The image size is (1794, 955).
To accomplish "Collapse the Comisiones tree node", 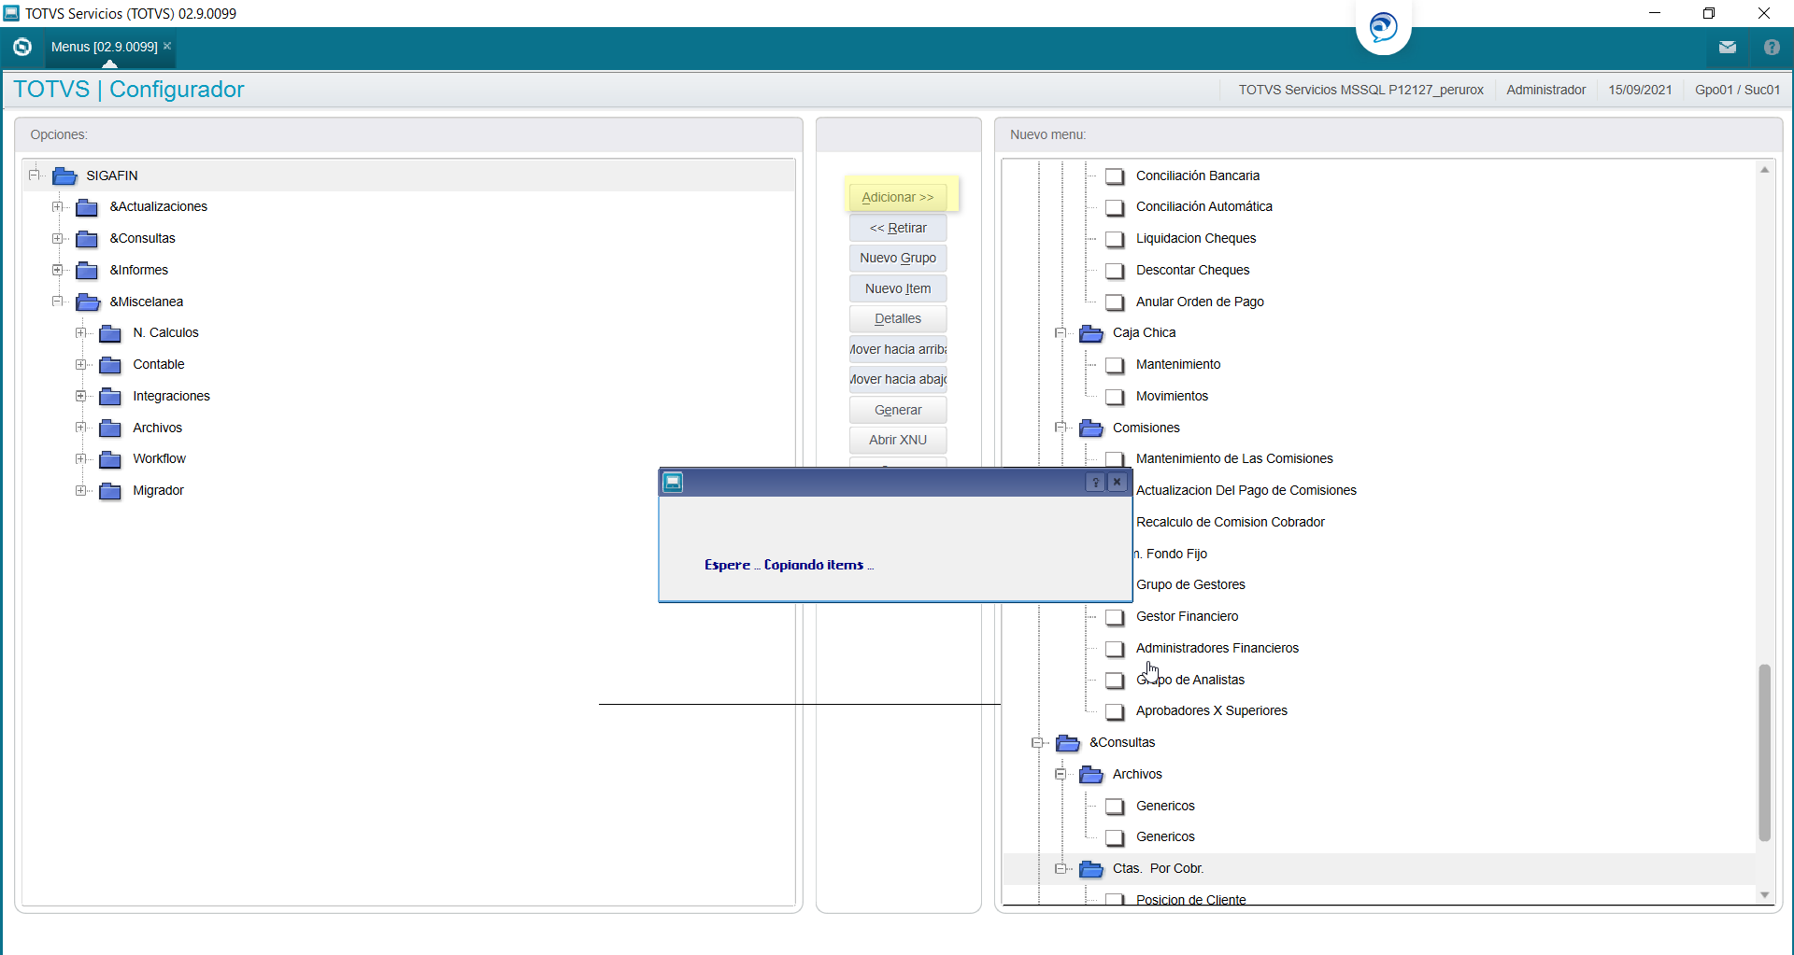I will 1061,427.
